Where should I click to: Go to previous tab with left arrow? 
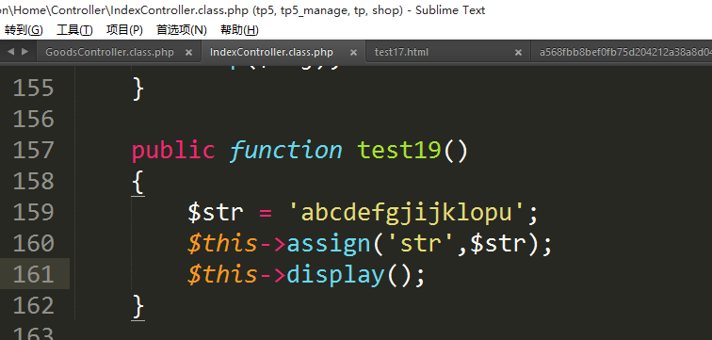tap(11, 52)
